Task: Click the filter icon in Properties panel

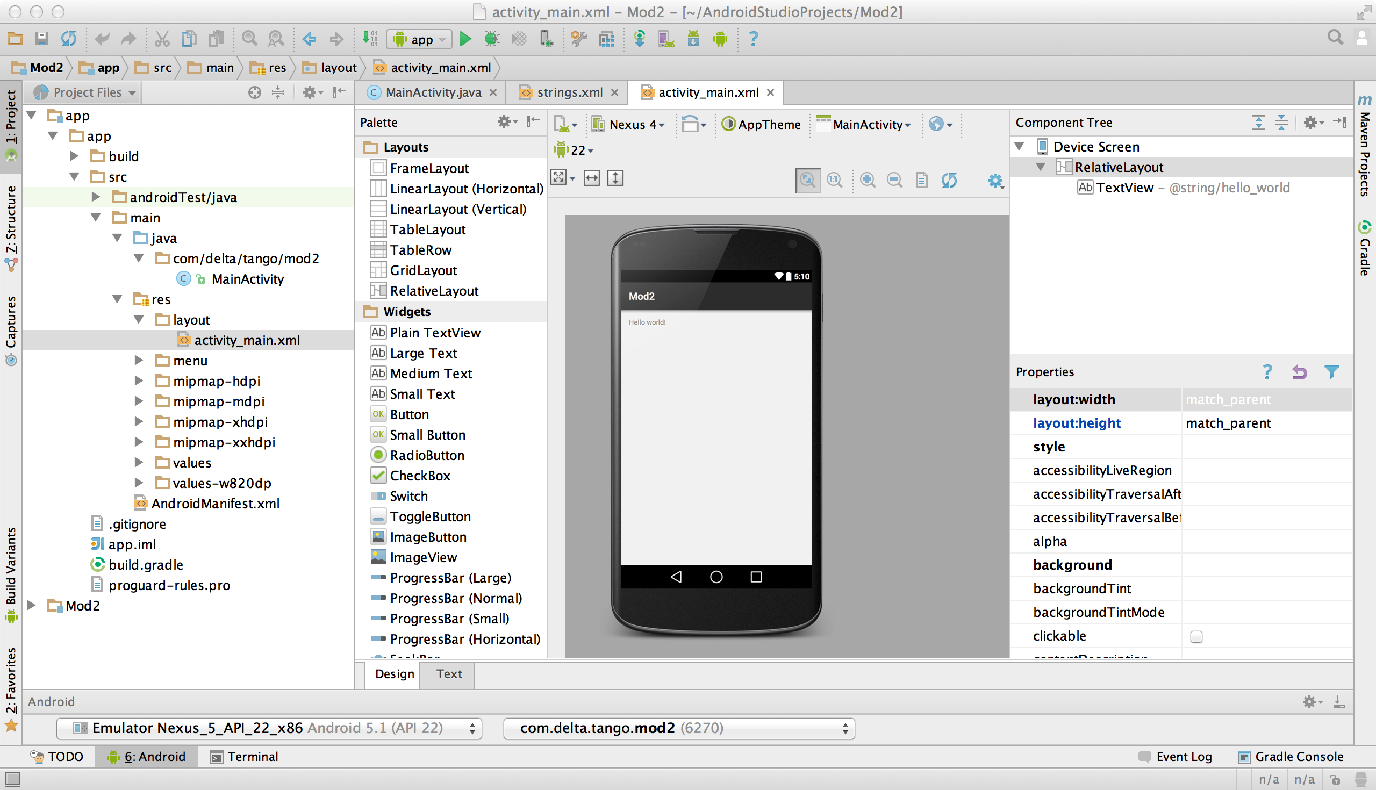Action: (1331, 372)
